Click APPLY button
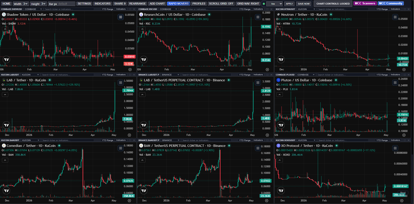Image resolution: width=414 pixels, height=204 pixels. tap(289, 3)
